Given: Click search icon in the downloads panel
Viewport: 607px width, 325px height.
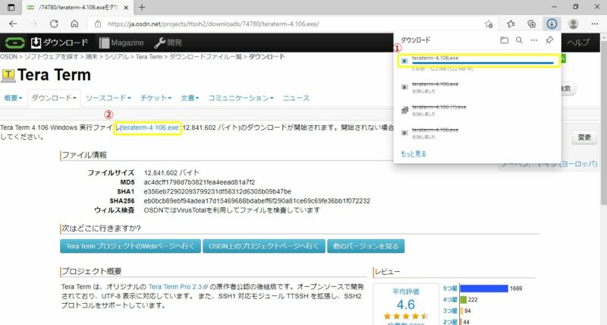Looking at the screenshot, I should point(519,39).
